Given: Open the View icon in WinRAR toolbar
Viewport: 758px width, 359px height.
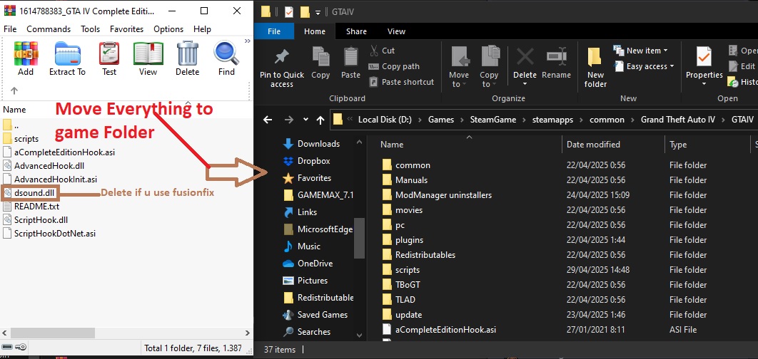Looking at the screenshot, I should (x=148, y=59).
